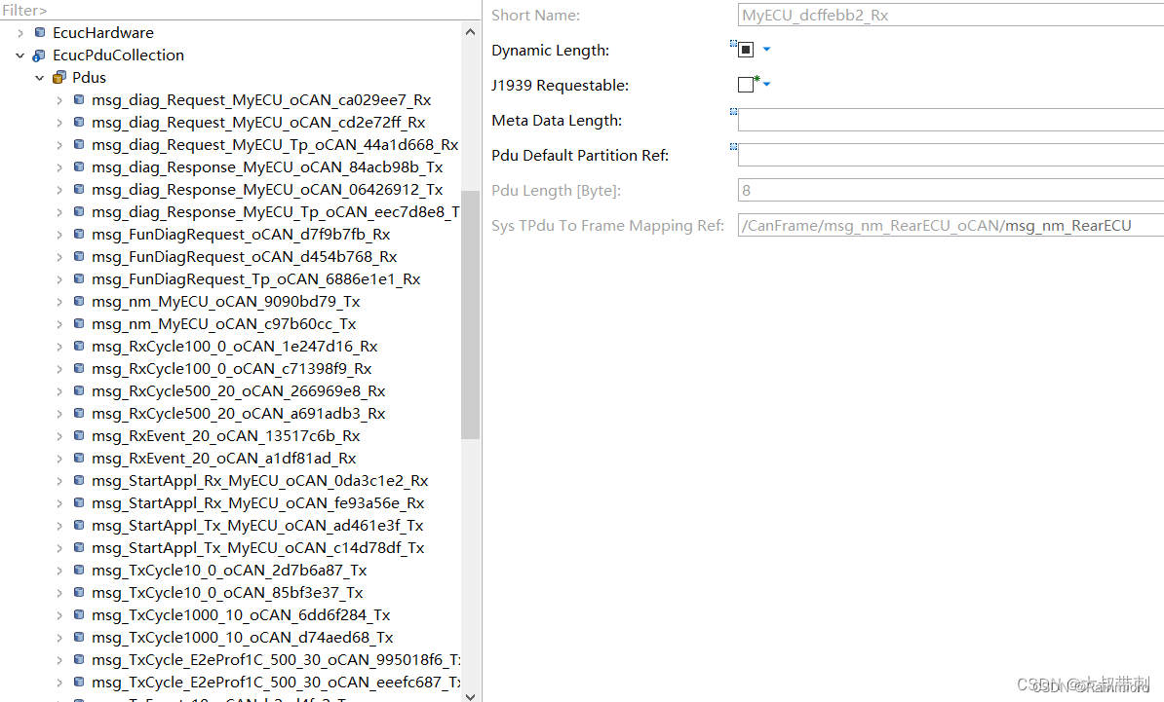The width and height of the screenshot is (1164, 702).
Task: Collapse the Pdus tree node
Action: coord(40,77)
